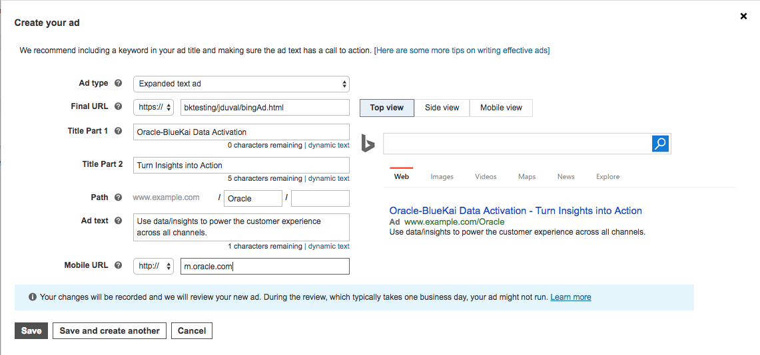
Task: Select the Explore tab in preview
Action: tap(608, 177)
